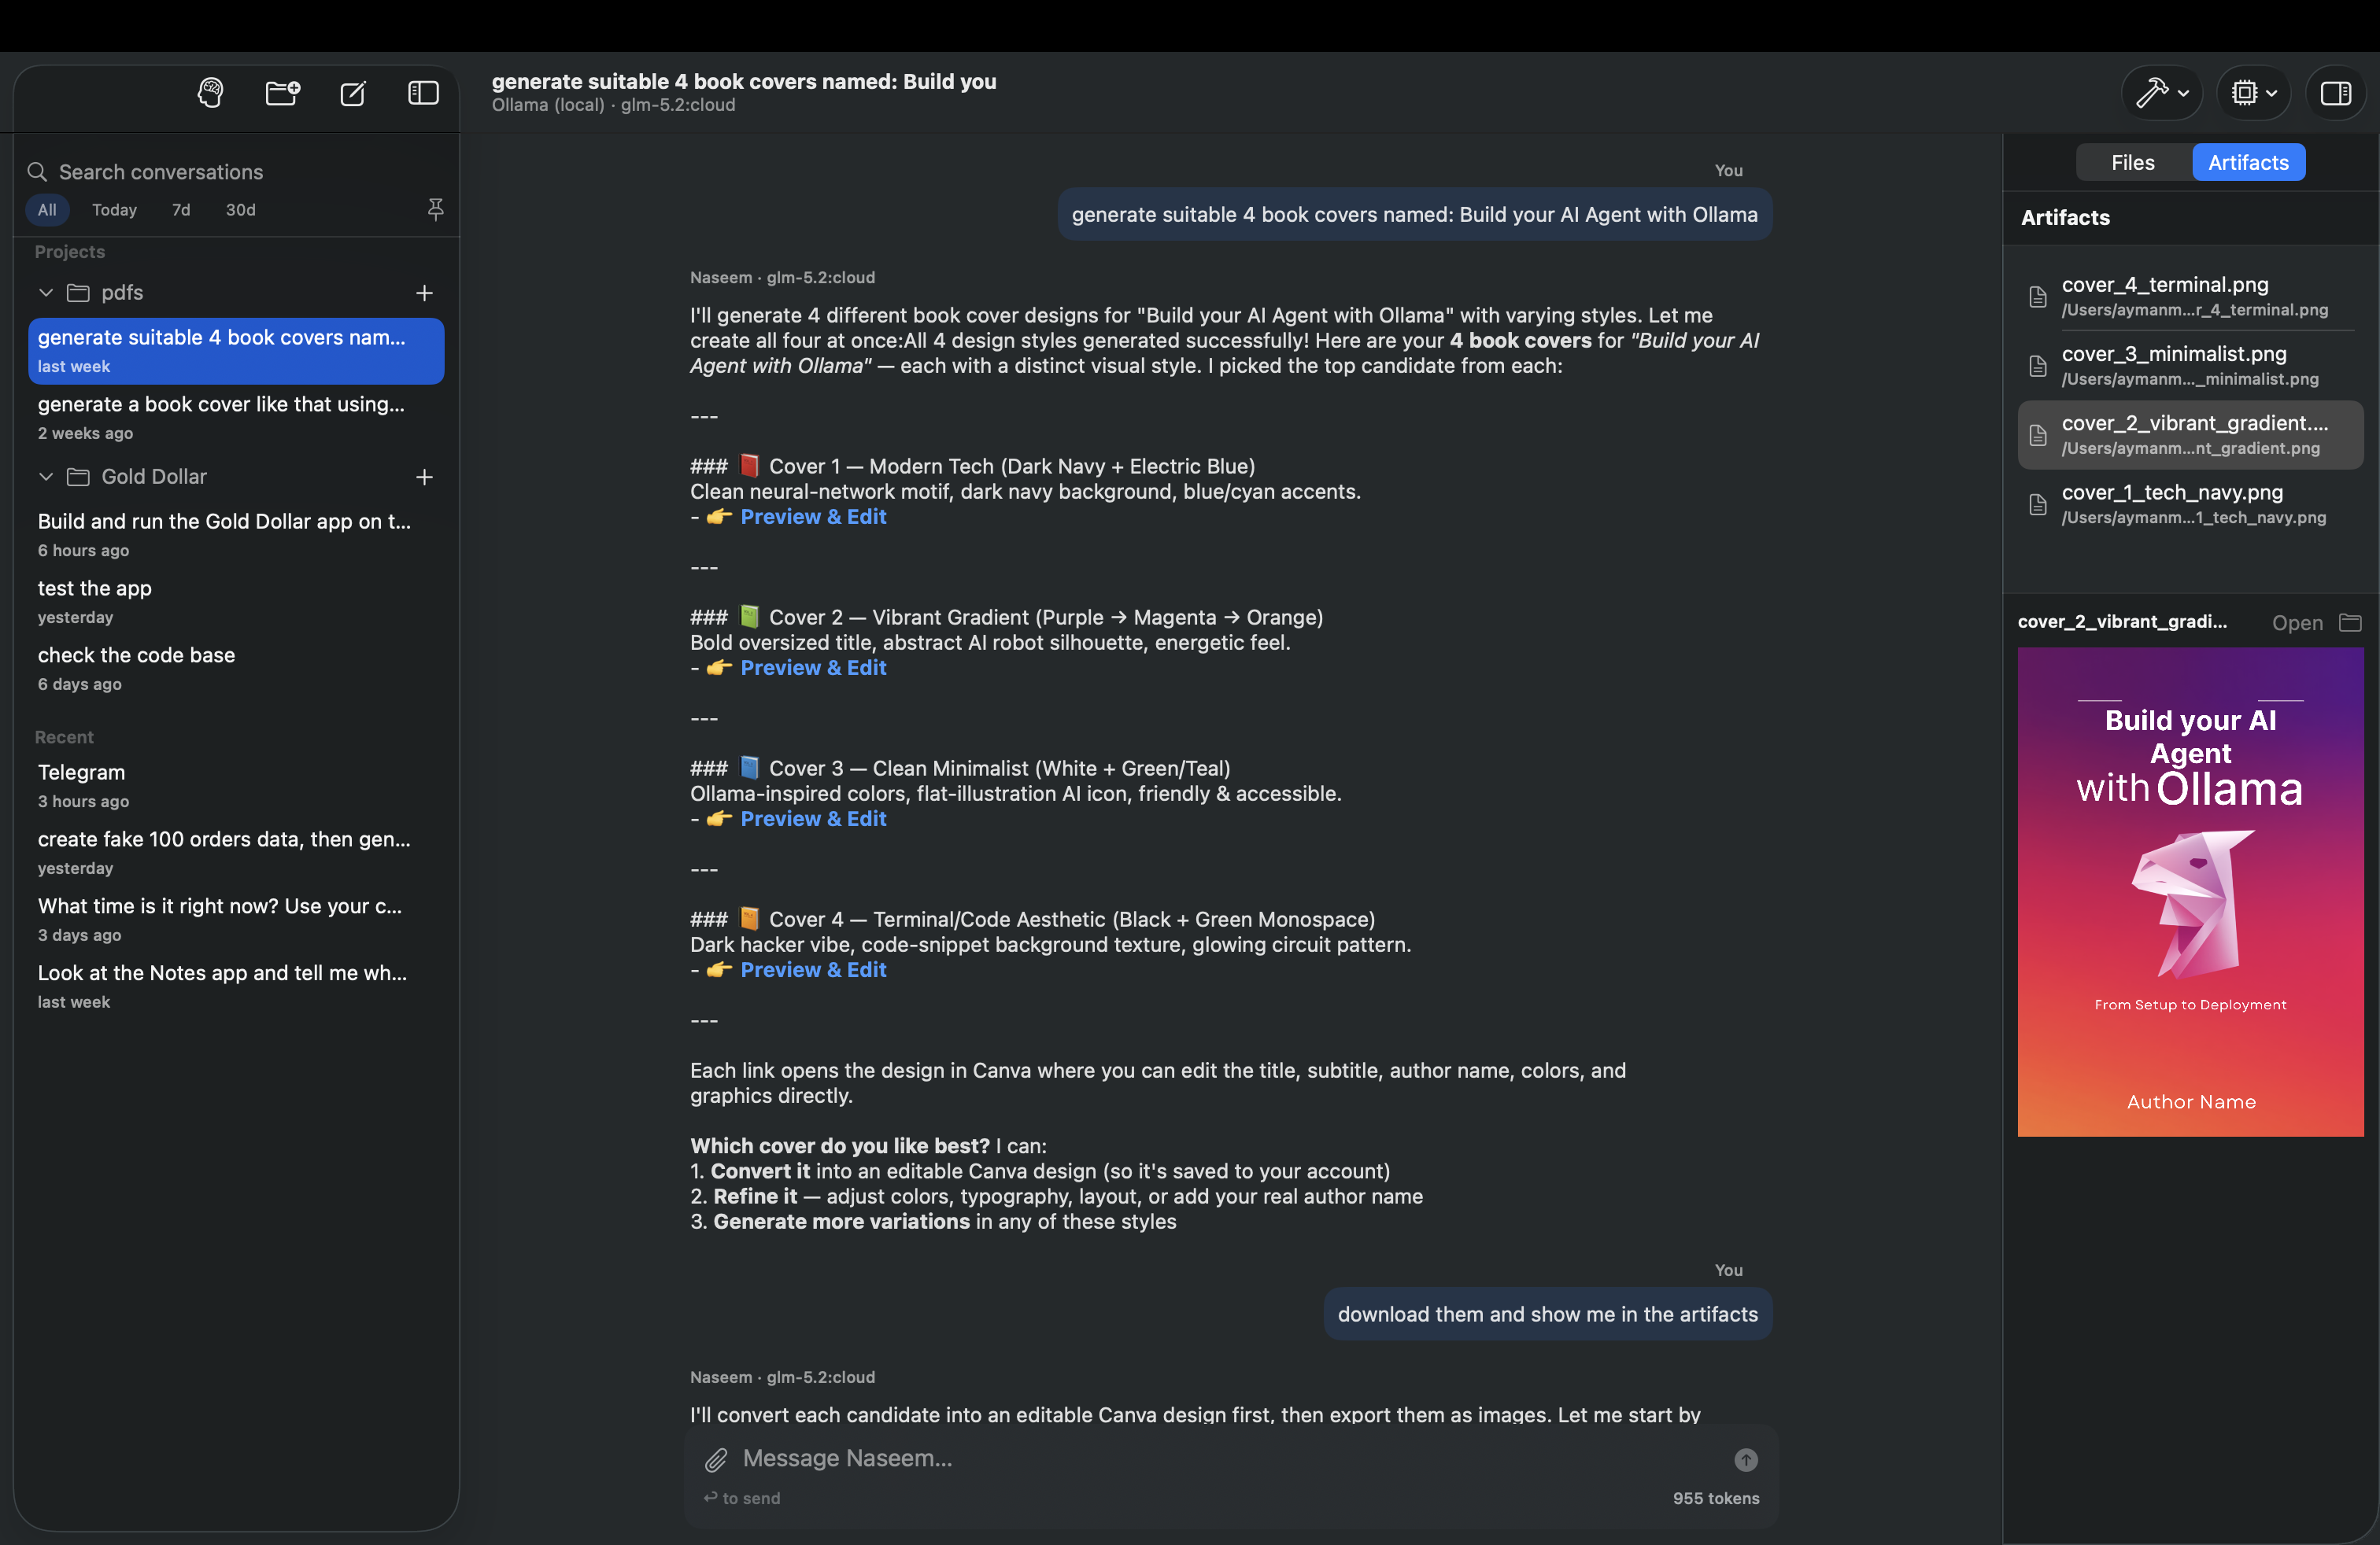Open Cover 2 Preview & Edit link
This screenshot has width=2380, height=1545.
click(x=813, y=668)
